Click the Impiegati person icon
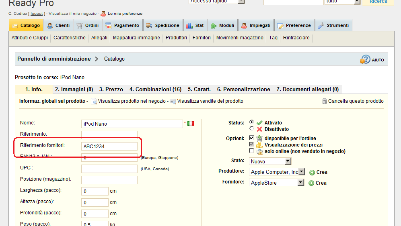The image size is (401, 226). [x=244, y=26]
